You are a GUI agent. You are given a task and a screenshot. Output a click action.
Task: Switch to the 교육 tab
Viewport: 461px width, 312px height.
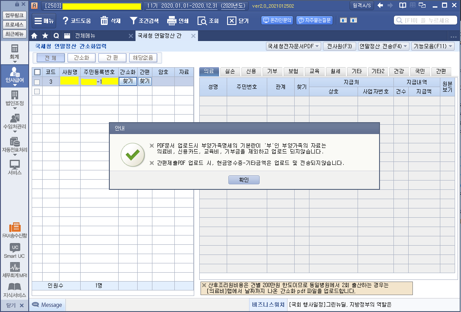[x=314, y=71]
